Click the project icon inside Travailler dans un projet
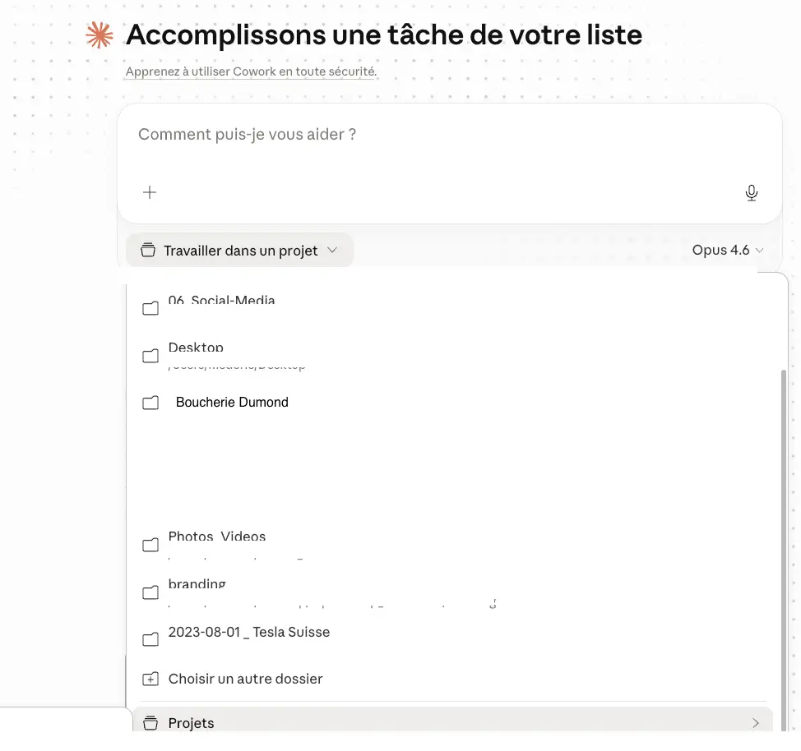This screenshot has width=801, height=751. pos(147,250)
